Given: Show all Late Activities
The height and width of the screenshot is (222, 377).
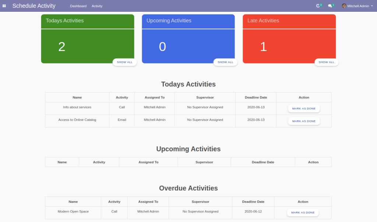Looking at the screenshot, I should point(326,62).
